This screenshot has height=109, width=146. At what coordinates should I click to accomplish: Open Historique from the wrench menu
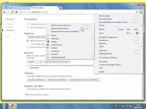point(118,51)
